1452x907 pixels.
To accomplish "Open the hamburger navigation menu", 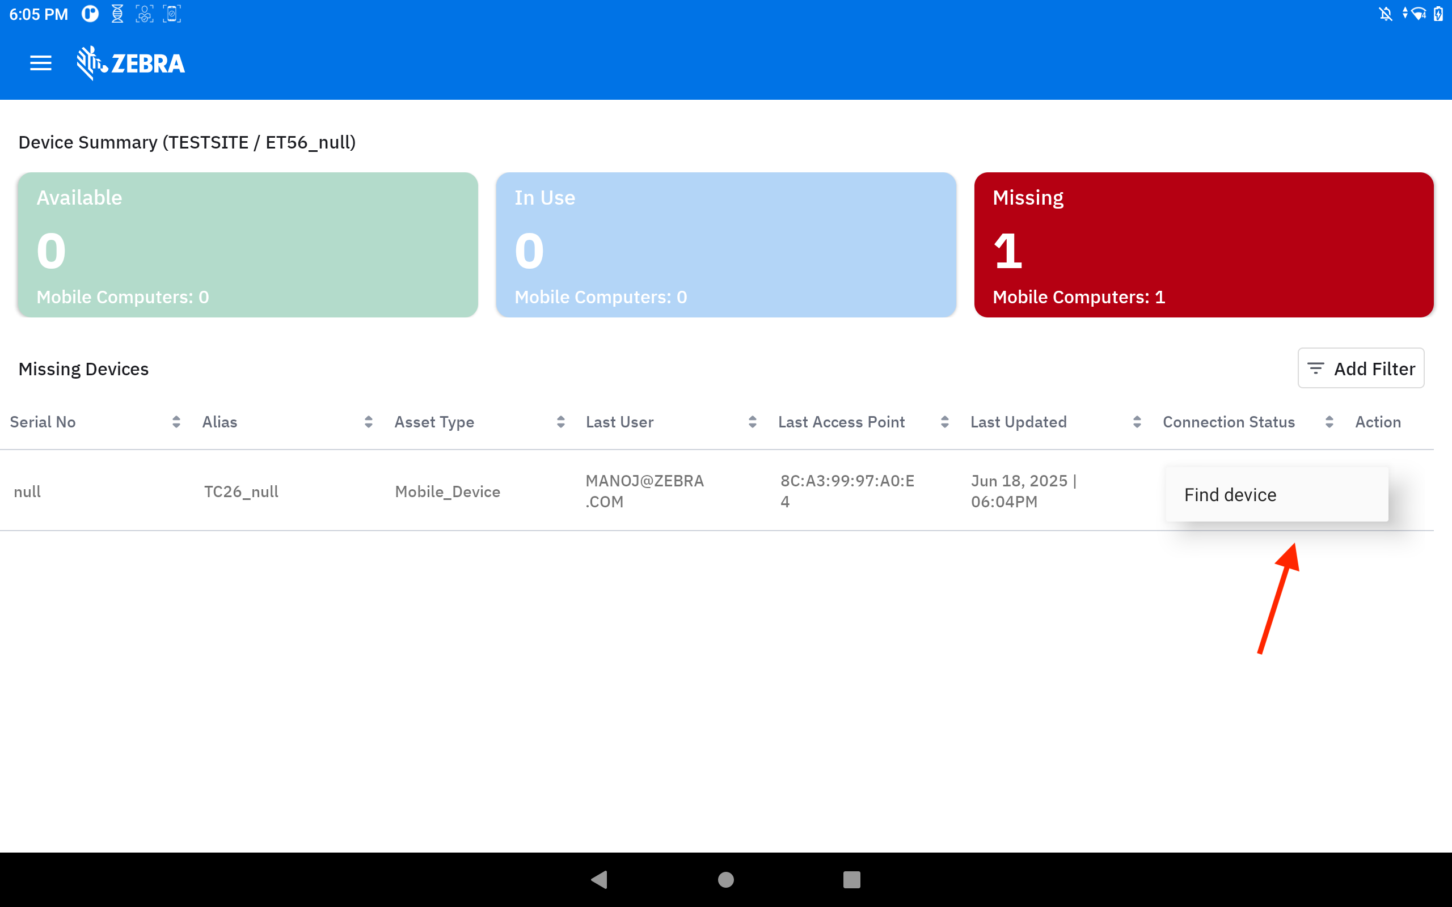I will pos(41,63).
